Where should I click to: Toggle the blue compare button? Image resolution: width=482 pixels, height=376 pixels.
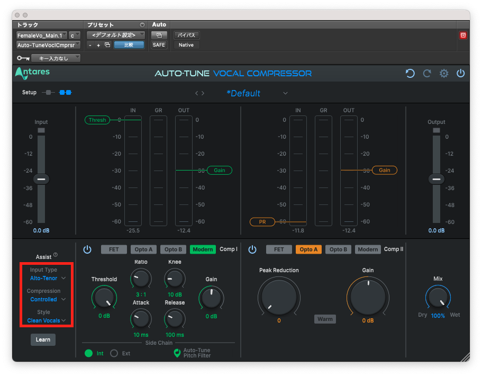129,45
